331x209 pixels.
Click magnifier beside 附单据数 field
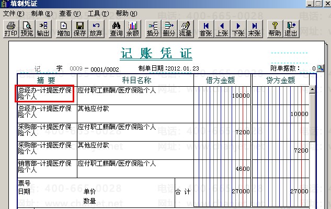[x=320, y=68]
